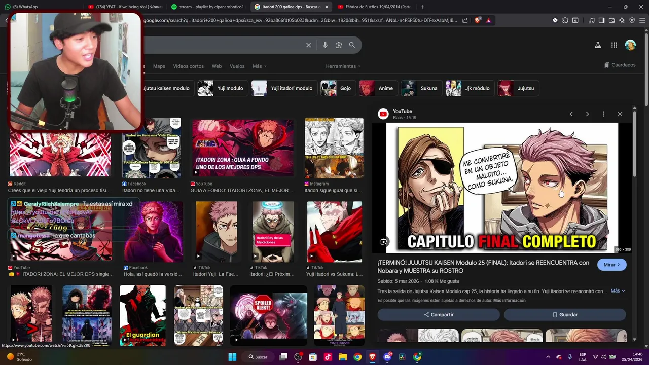The width and height of the screenshot is (649, 365).
Task: Open the Google account profile picture
Action: click(630, 45)
